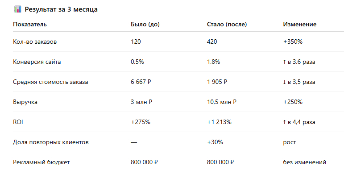Select the "Показатель" column header
Viewport: 344px width, 187px height.
(x=30, y=24)
